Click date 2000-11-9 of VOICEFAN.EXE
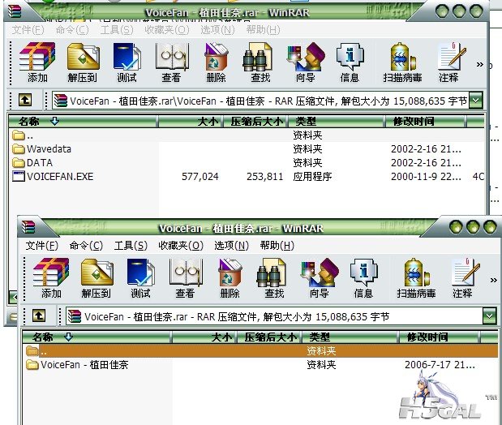This screenshot has width=502, height=425. coord(426,177)
